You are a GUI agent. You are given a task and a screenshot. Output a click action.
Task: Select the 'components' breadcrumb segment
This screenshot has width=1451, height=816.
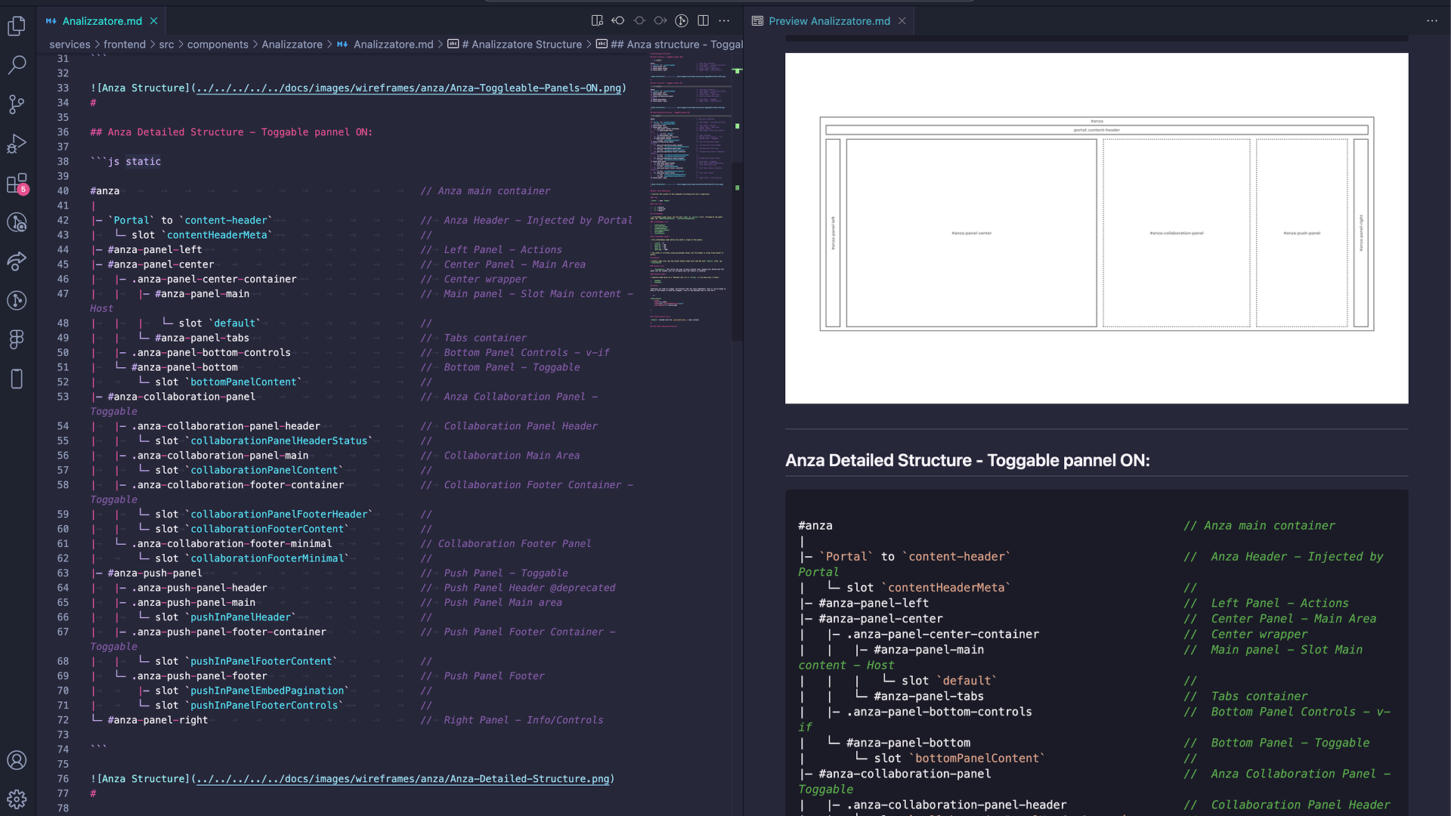pos(218,45)
